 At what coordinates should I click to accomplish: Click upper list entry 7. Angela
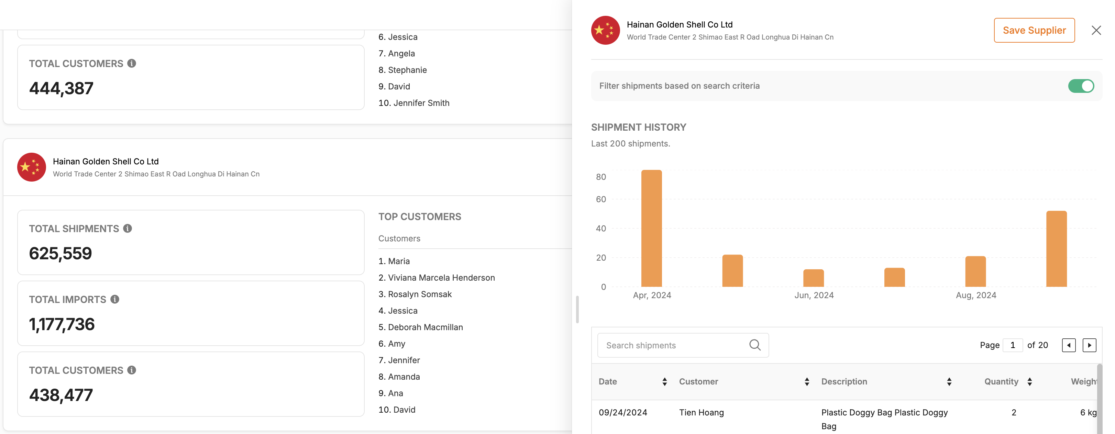pos(397,53)
